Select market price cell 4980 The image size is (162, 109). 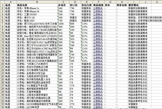tap(63, 86)
